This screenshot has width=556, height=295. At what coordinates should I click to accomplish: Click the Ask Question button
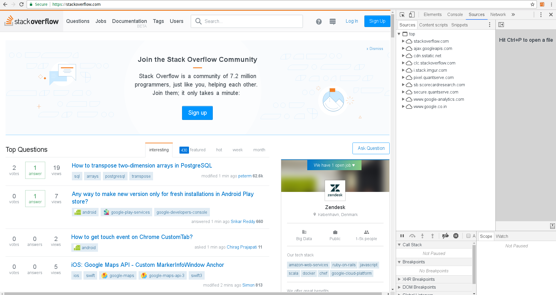pyautogui.click(x=371, y=148)
